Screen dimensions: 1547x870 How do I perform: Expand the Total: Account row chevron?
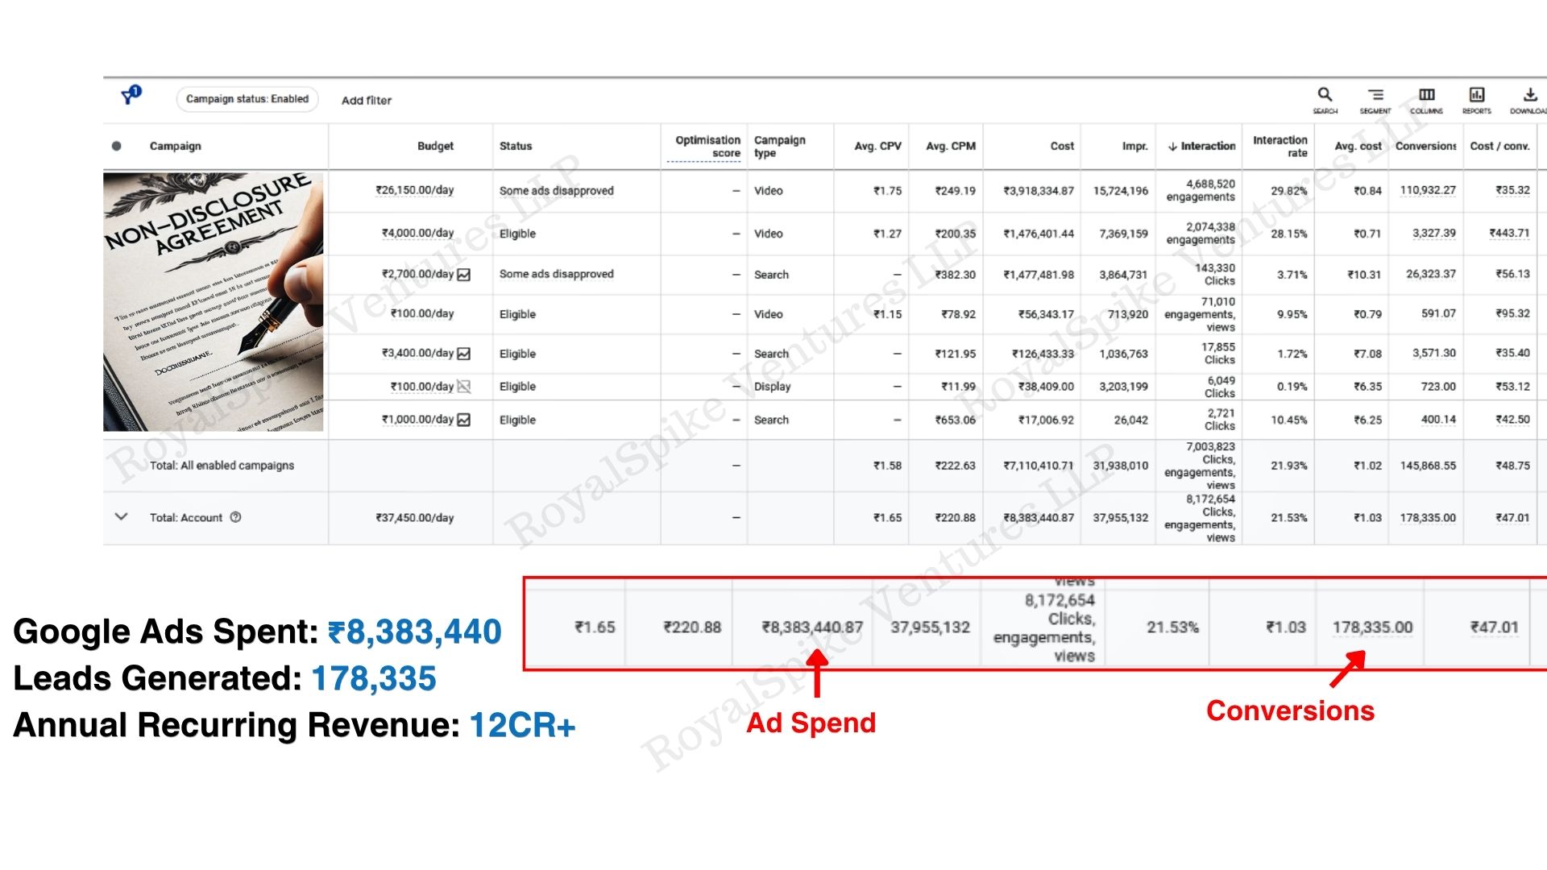click(x=122, y=517)
